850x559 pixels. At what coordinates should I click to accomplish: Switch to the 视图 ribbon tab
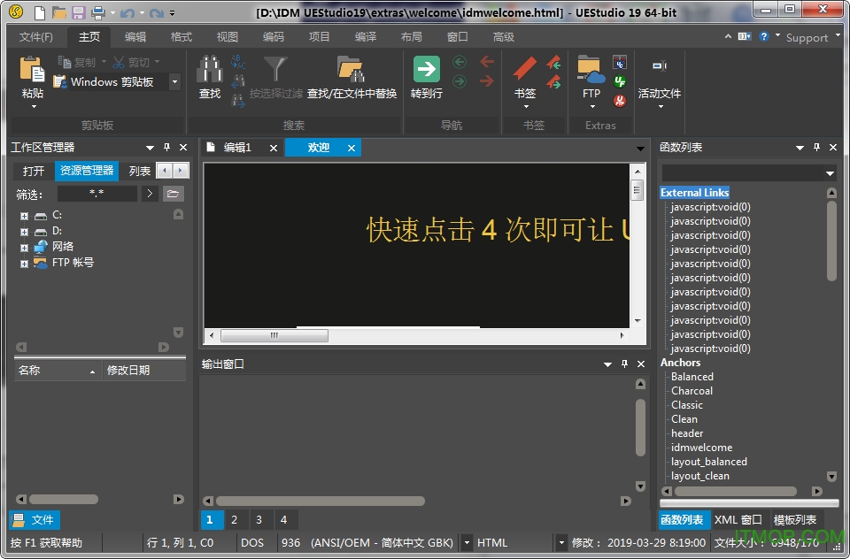[228, 37]
